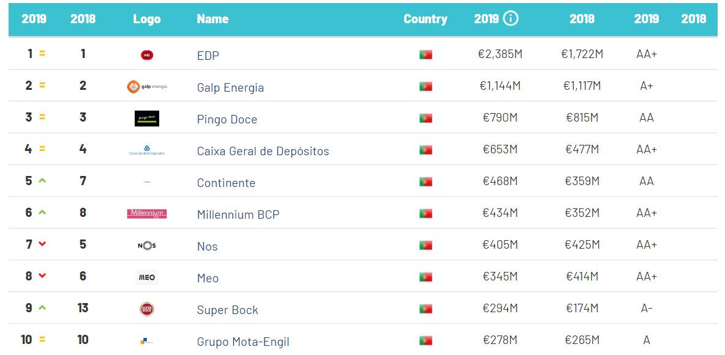
Task: Click the green up arrow beside rank 5
Action: [42, 180]
